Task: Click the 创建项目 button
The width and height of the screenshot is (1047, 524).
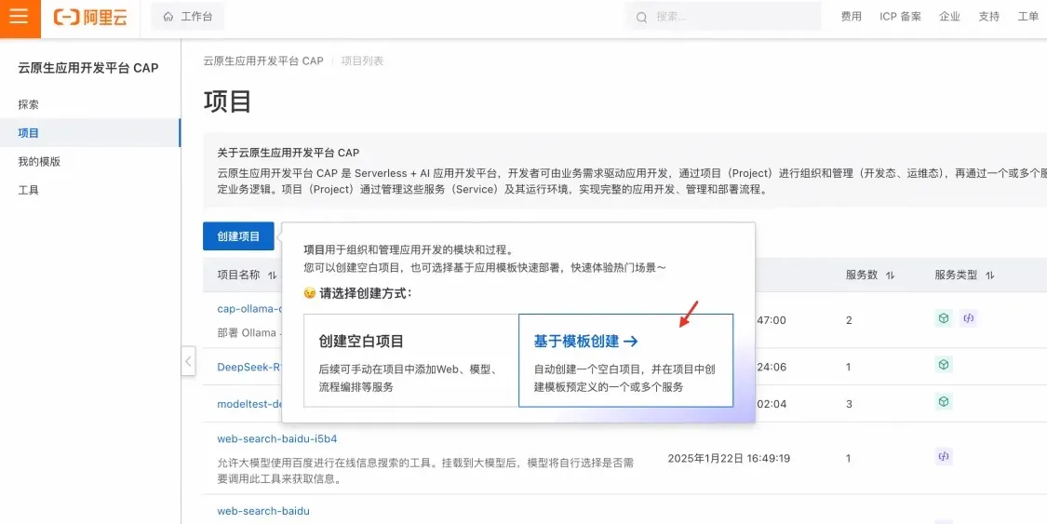Action: click(x=238, y=236)
